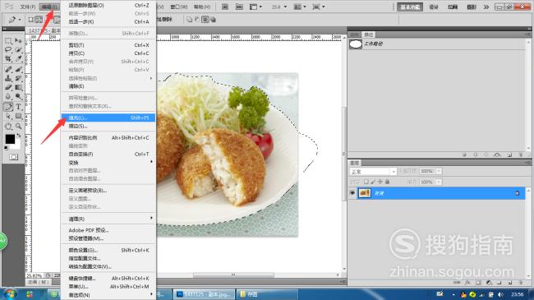Open the layer blend mode dropdown

(373, 171)
